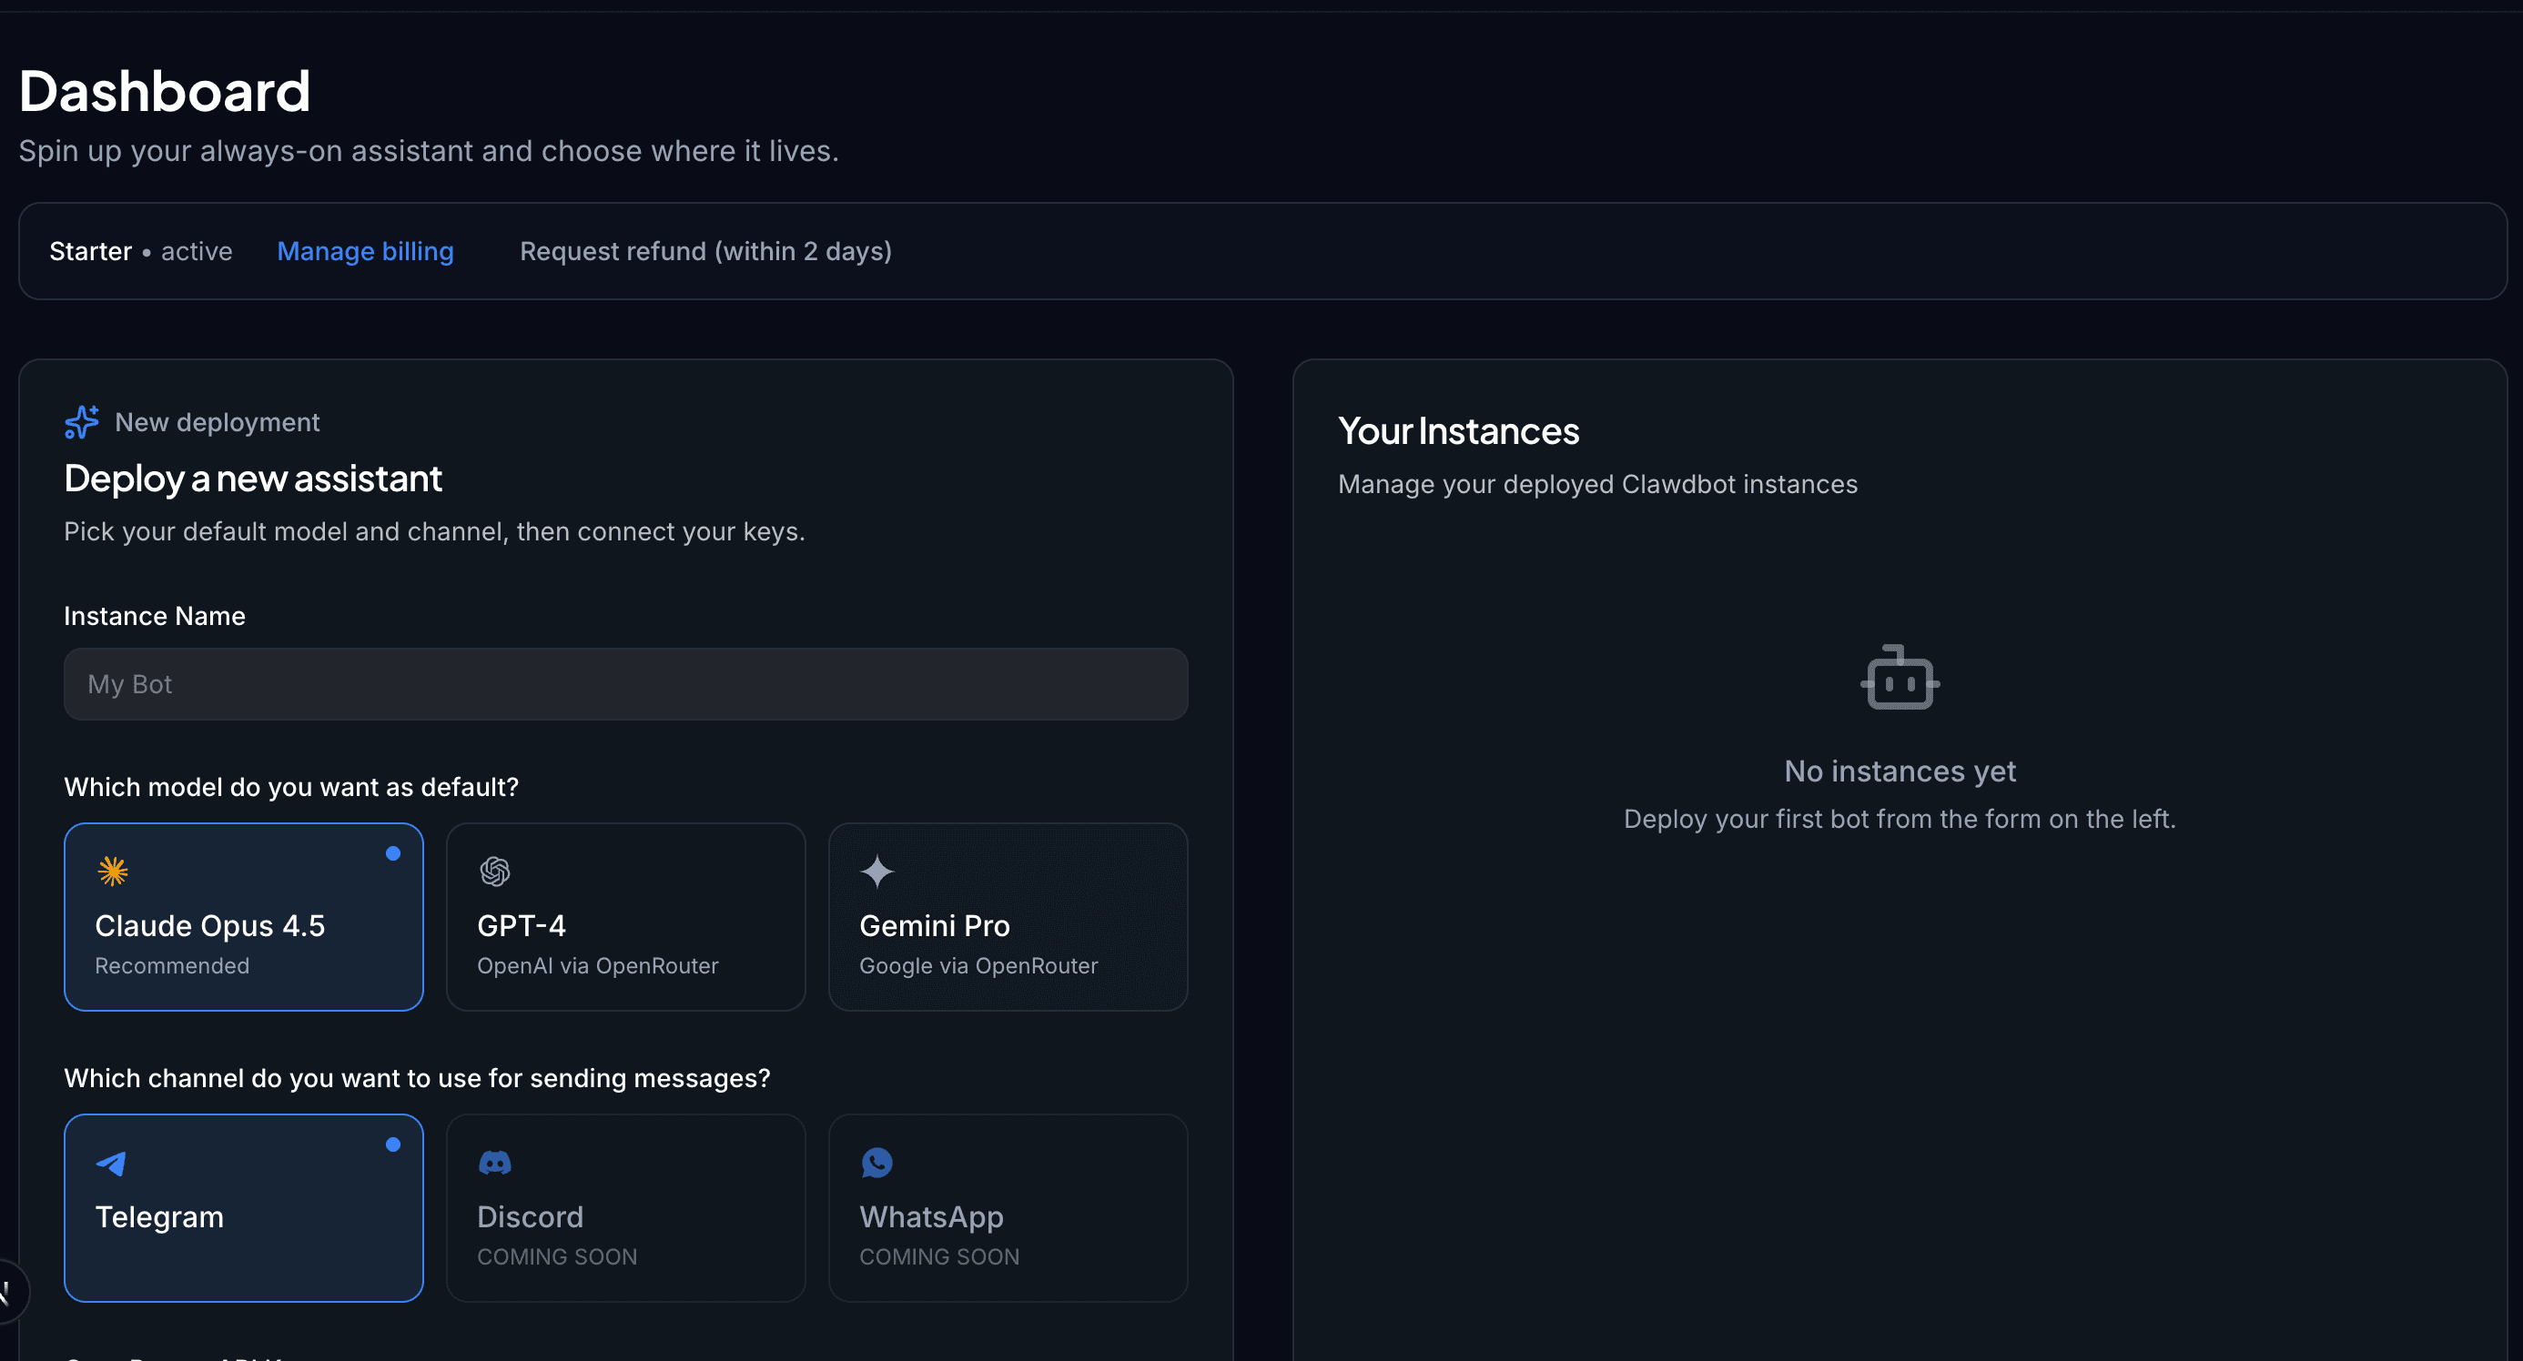Click the WhatsApp logo icon
This screenshot has height=1361, width=2523.
877,1164
